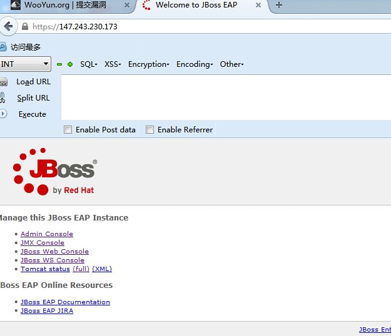Open the Tomcat (full) status link
Image resolution: width=391 pixels, height=336 pixels.
81,269
